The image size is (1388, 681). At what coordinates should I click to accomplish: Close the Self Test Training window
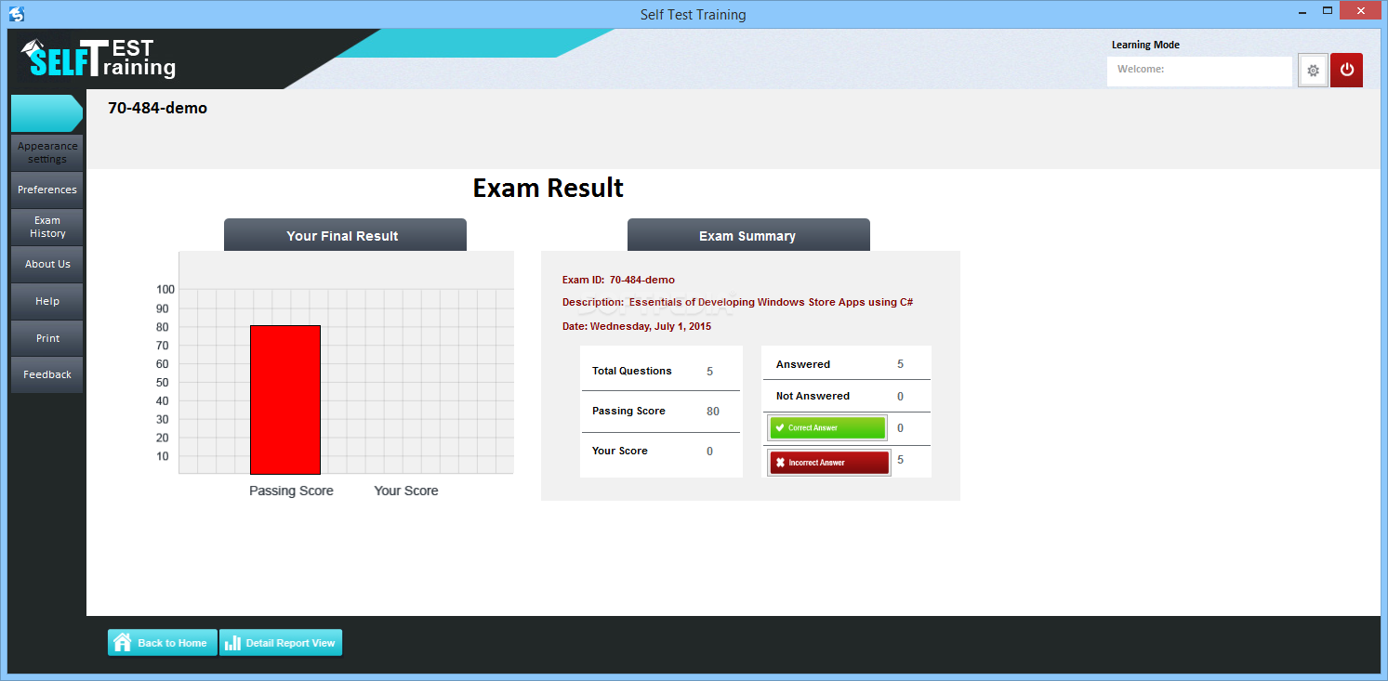pos(1362,12)
